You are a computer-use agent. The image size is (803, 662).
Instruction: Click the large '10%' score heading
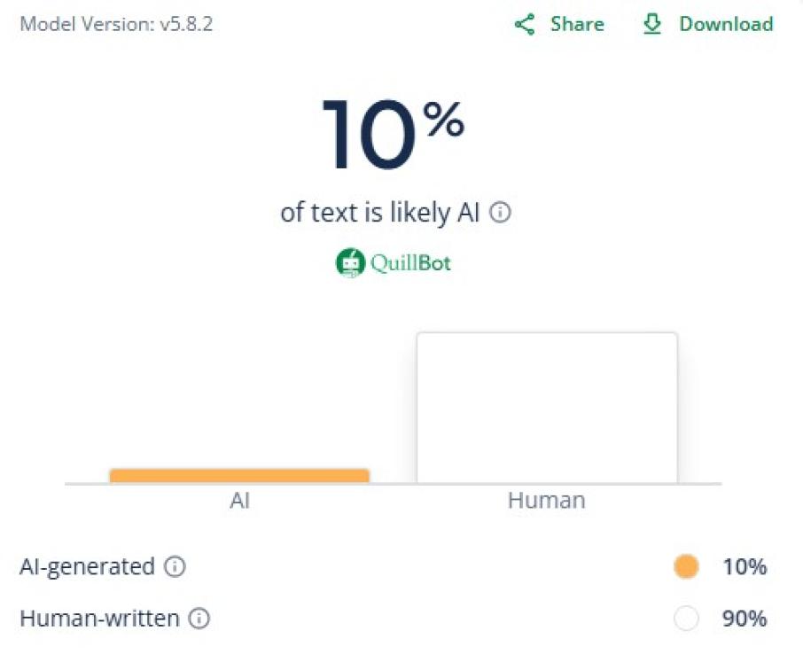click(393, 133)
